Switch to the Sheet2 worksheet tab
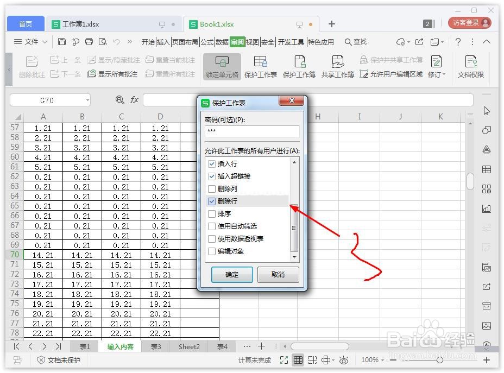504x373 pixels. click(188, 346)
